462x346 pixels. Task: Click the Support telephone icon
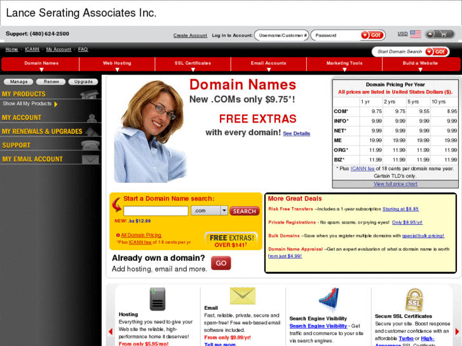[90, 145]
